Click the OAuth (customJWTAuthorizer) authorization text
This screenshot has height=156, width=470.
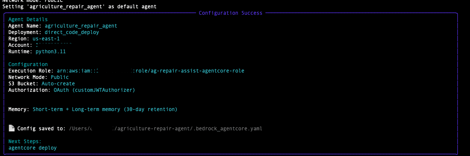coord(94,90)
